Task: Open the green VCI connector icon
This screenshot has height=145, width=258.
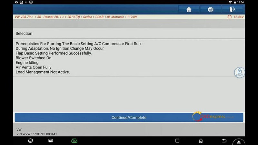Action: (74, 140)
